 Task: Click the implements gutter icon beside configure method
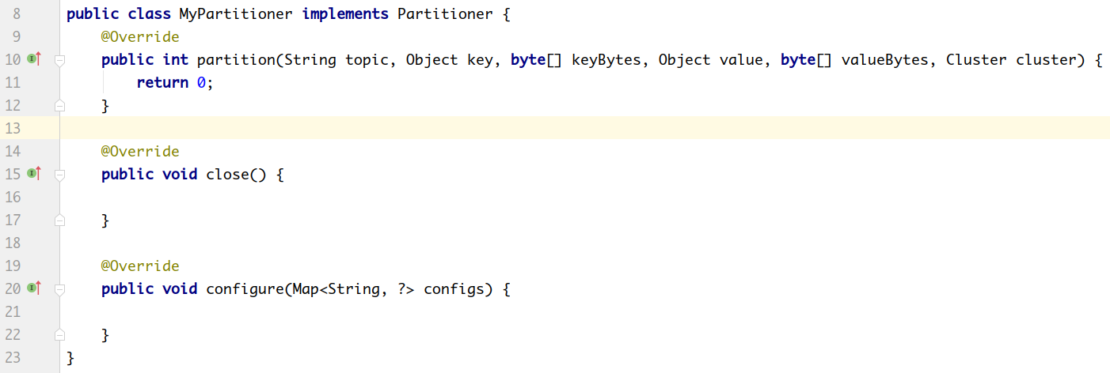[x=33, y=288]
